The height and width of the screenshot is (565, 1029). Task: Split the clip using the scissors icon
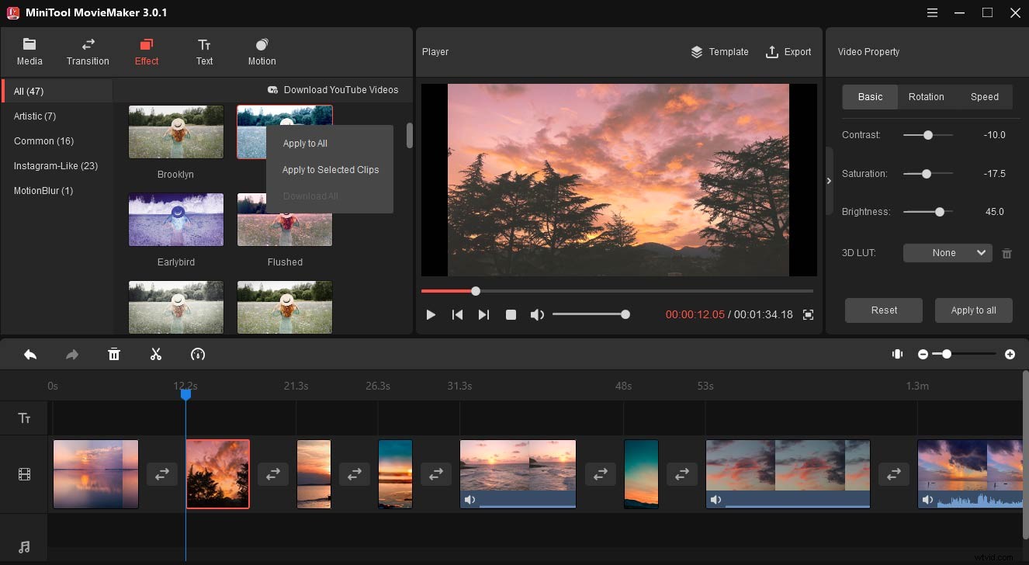click(155, 354)
